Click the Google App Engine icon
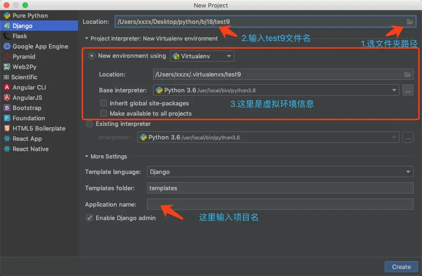Screen dimensions: 422x276 (x=7, y=46)
